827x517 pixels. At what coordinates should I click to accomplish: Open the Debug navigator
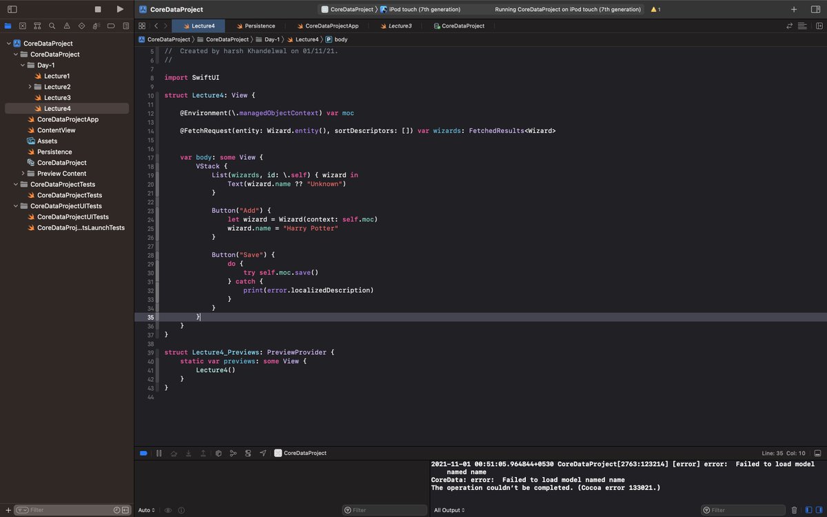[x=96, y=26]
